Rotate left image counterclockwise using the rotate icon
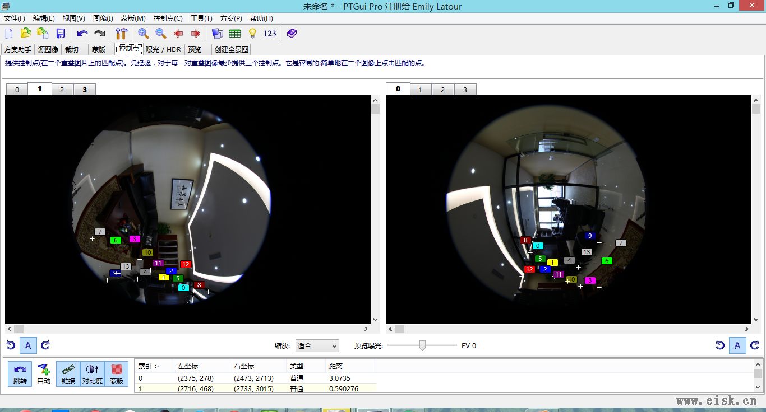766x412 pixels. [x=11, y=345]
